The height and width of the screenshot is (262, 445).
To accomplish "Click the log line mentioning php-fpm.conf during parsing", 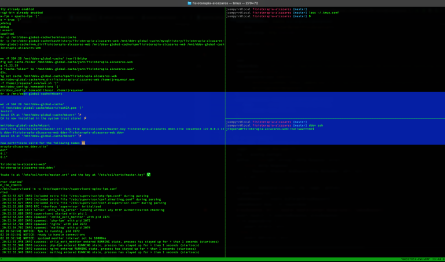I will 74,196.
